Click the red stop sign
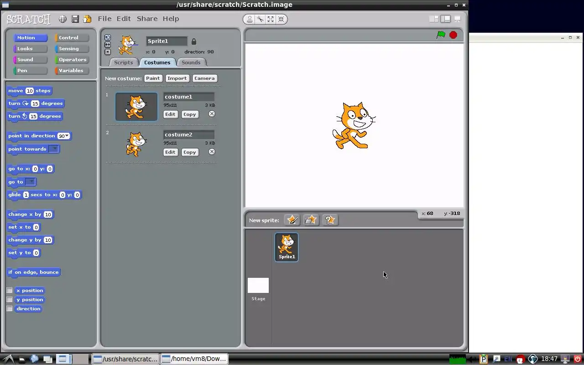The image size is (584, 365). pyautogui.click(x=453, y=35)
